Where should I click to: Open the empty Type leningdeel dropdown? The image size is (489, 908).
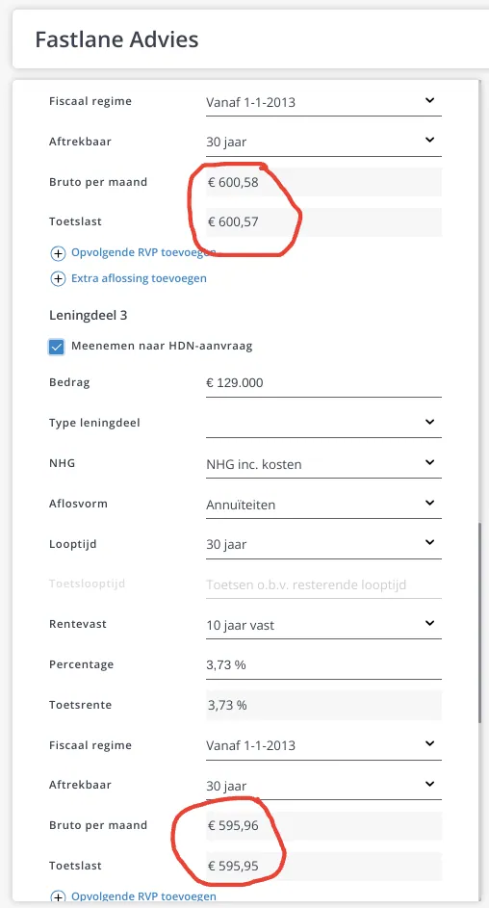(x=323, y=423)
